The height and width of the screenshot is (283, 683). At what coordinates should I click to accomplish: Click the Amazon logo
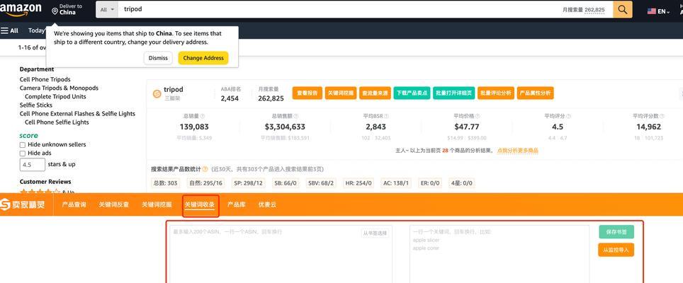pyautogui.click(x=21, y=8)
